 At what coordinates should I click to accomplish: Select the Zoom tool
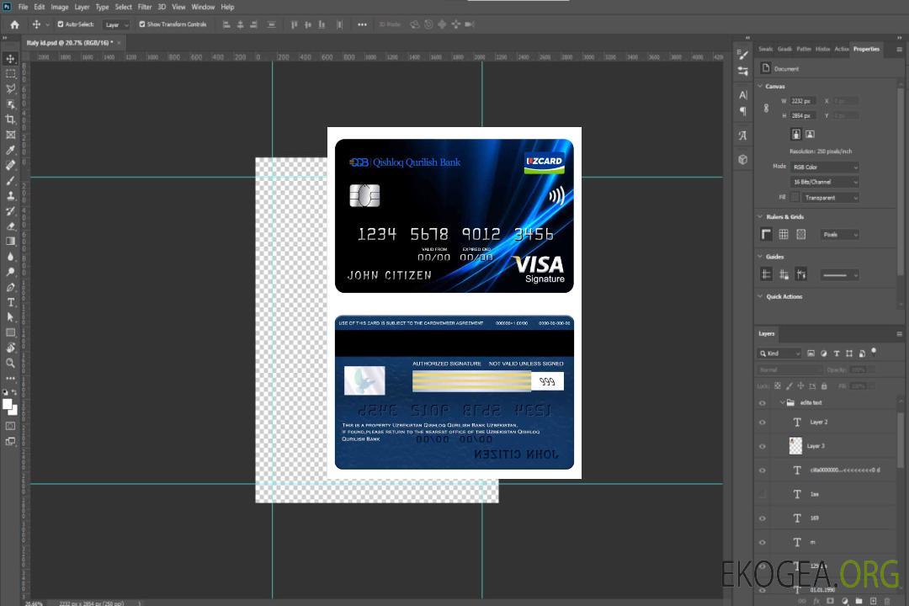tap(11, 363)
